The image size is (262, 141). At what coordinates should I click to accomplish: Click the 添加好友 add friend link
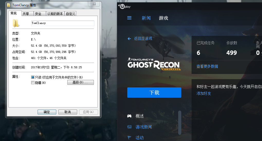tap(204, 94)
